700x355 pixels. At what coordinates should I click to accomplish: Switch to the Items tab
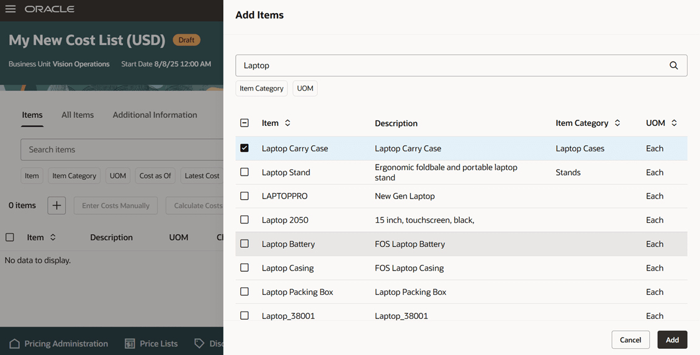click(x=32, y=115)
